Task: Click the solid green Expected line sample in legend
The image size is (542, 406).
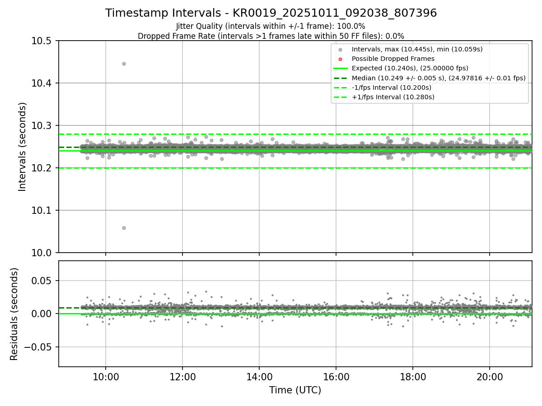Action: coord(341,69)
